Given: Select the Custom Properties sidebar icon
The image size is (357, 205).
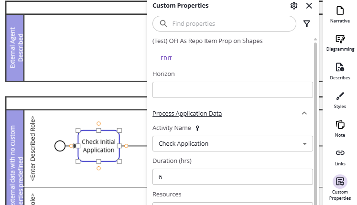Looking at the screenshot, I should (x=340, y=182).
